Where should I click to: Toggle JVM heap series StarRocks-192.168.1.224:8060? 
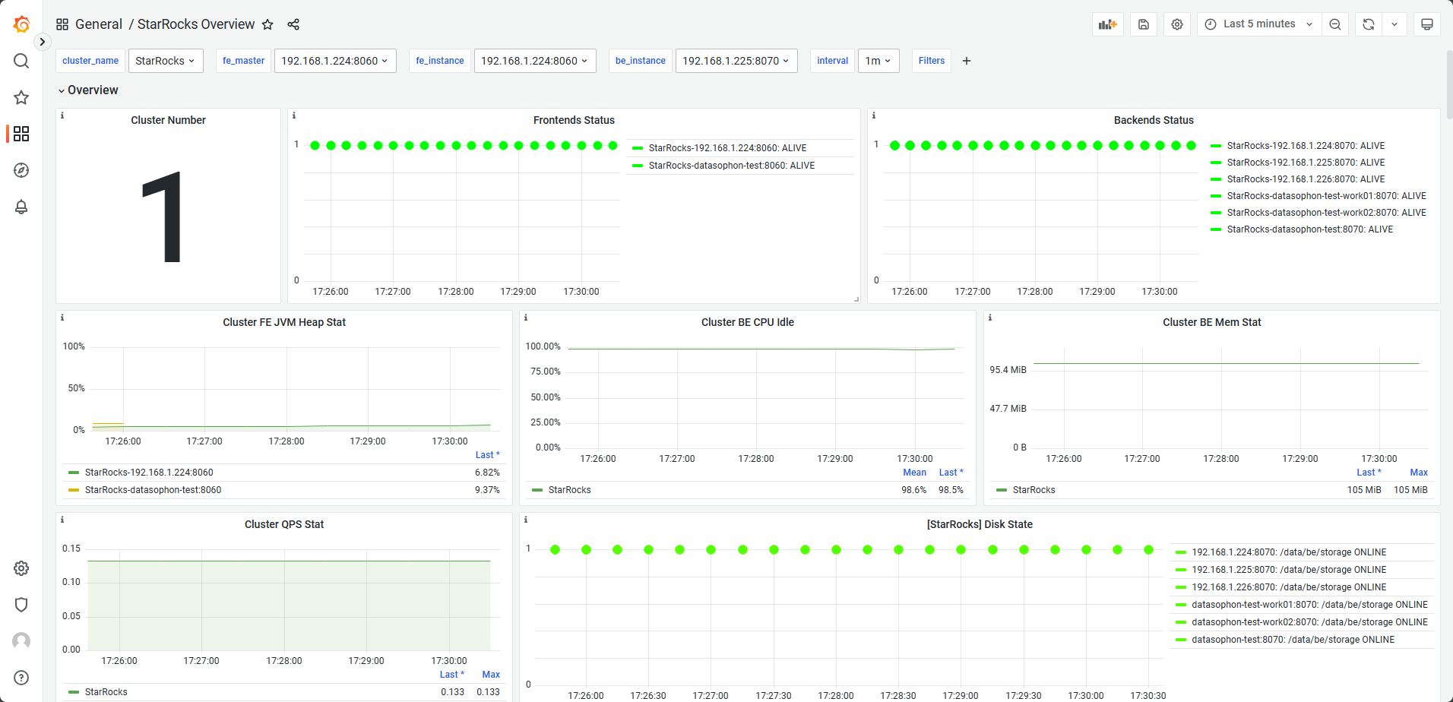point(149,473)
